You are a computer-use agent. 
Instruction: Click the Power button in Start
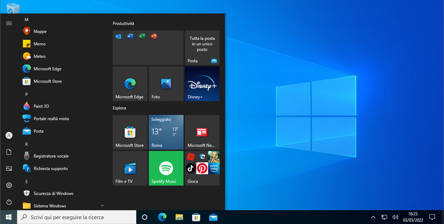[9, 202]
